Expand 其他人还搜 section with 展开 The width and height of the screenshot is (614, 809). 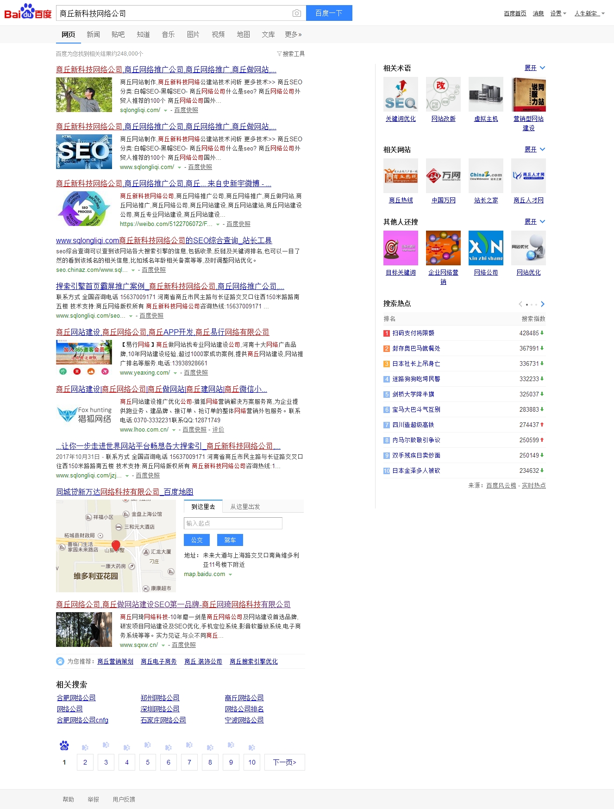pos(535,222)
